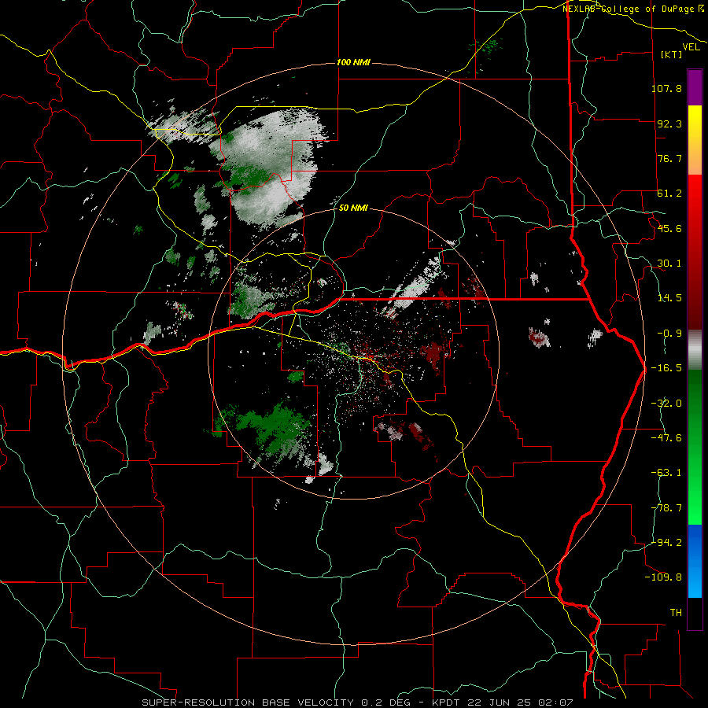708x708 pixels.
Task: Click the 107.8 value on velocity scale
Action: [x=666, y=88]
